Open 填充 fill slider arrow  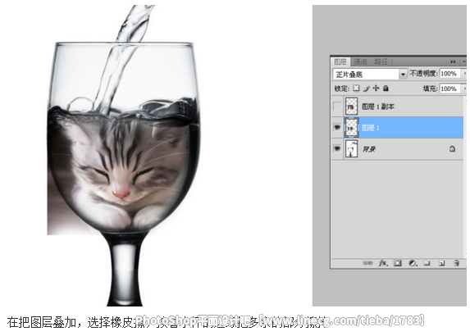464,89
